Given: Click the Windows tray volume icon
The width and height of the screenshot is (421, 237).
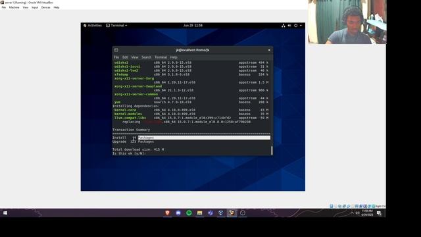Looking at the screenshot, I should pyautogui.click(x=358, y=213).
